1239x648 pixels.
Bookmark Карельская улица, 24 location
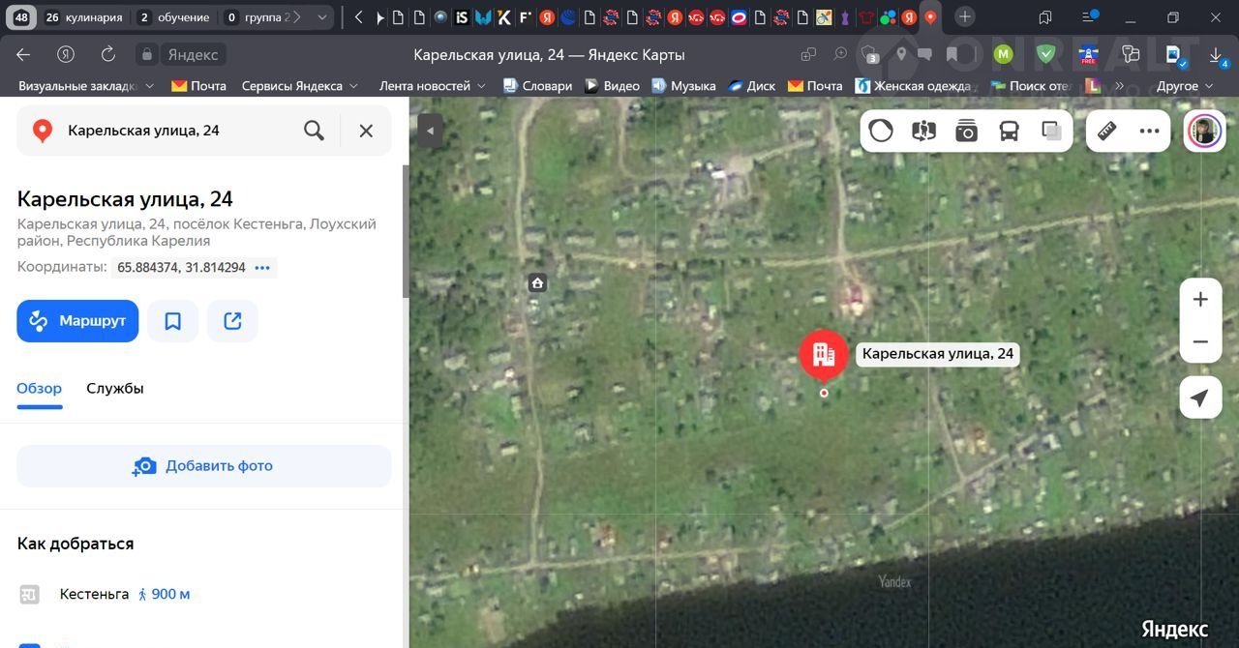(x=173, y=321)
